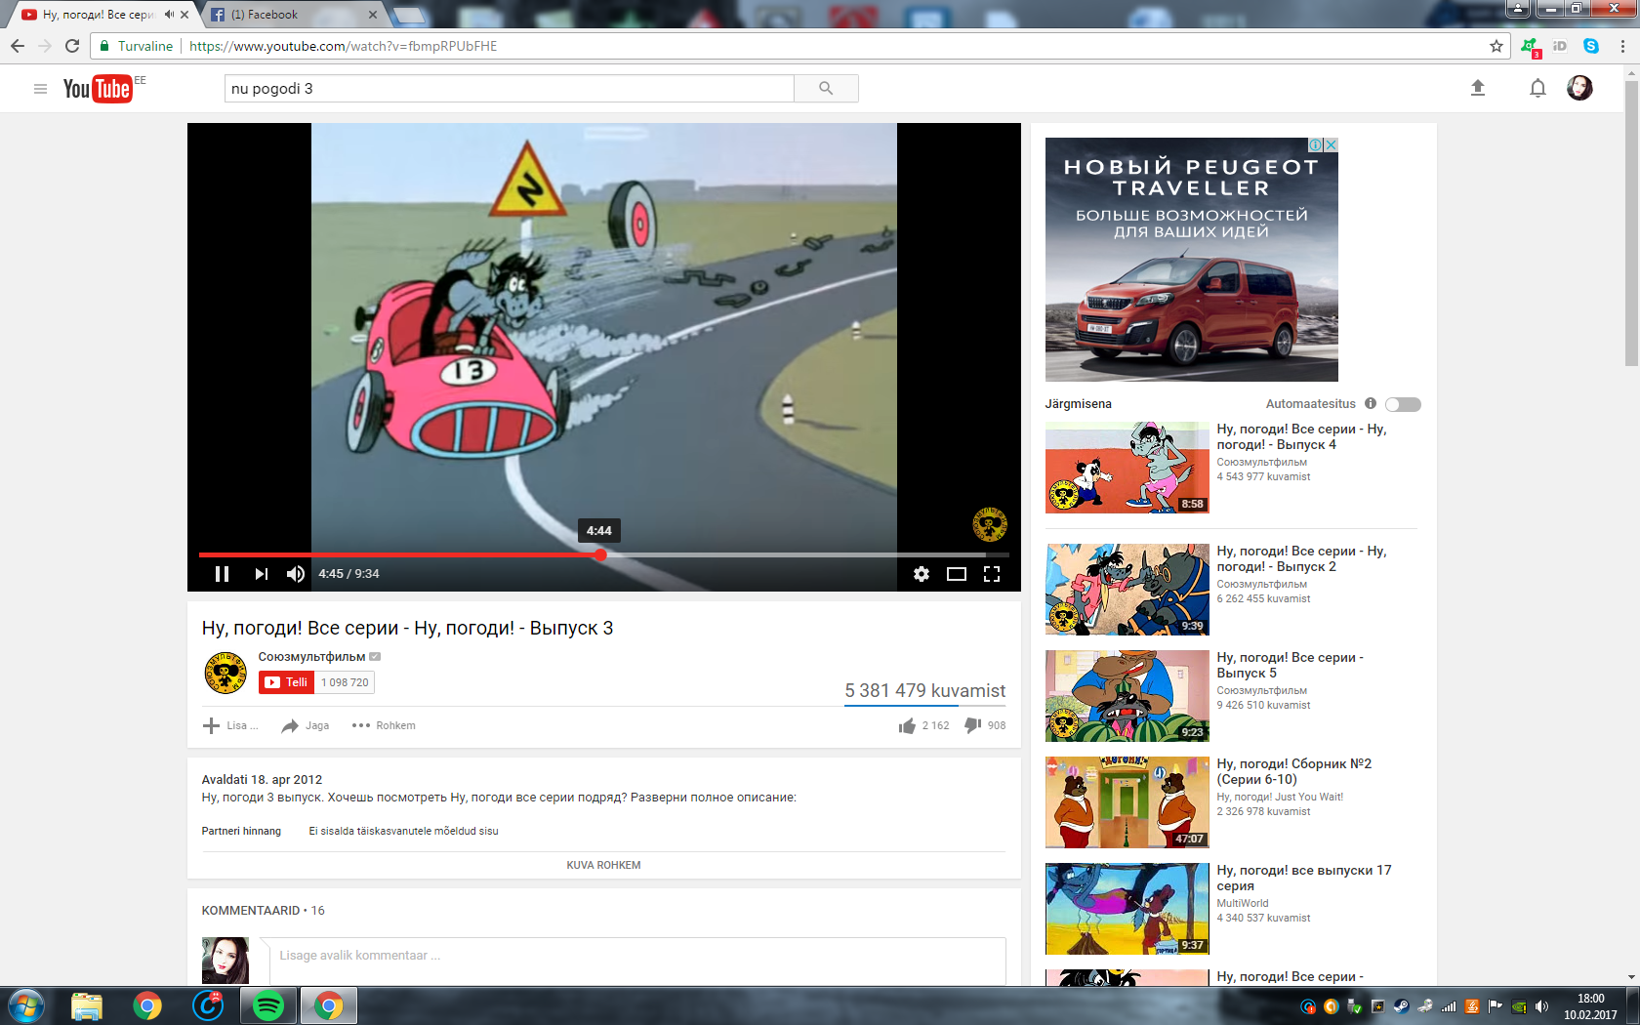The image size is (1640, 1025).
Task: Go back in browser history
Action: (x=18, y=46)
